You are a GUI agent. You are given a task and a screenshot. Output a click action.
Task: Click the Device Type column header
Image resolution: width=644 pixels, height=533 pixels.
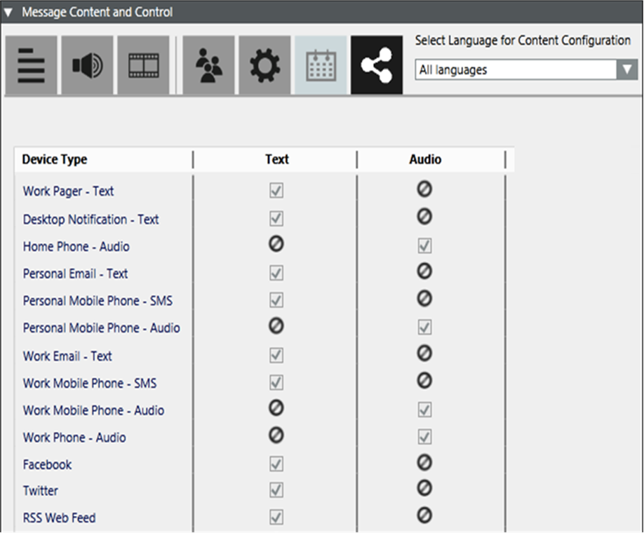[55, 159]
